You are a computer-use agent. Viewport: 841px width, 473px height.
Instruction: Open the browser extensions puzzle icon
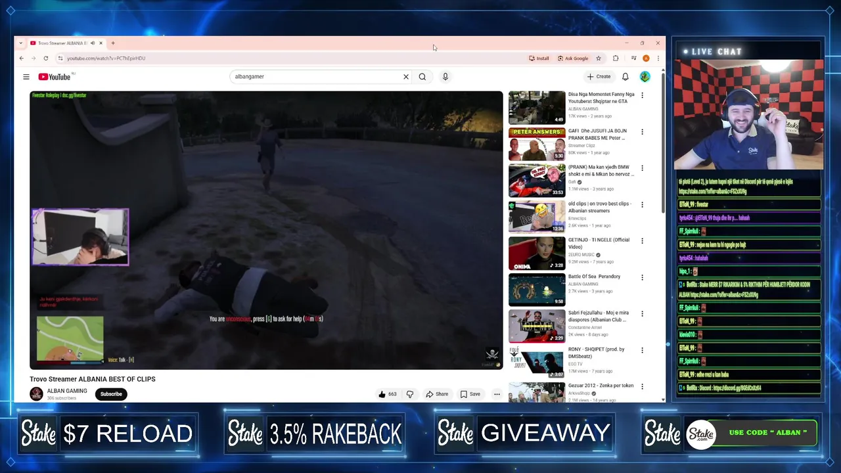coord(616,58)
